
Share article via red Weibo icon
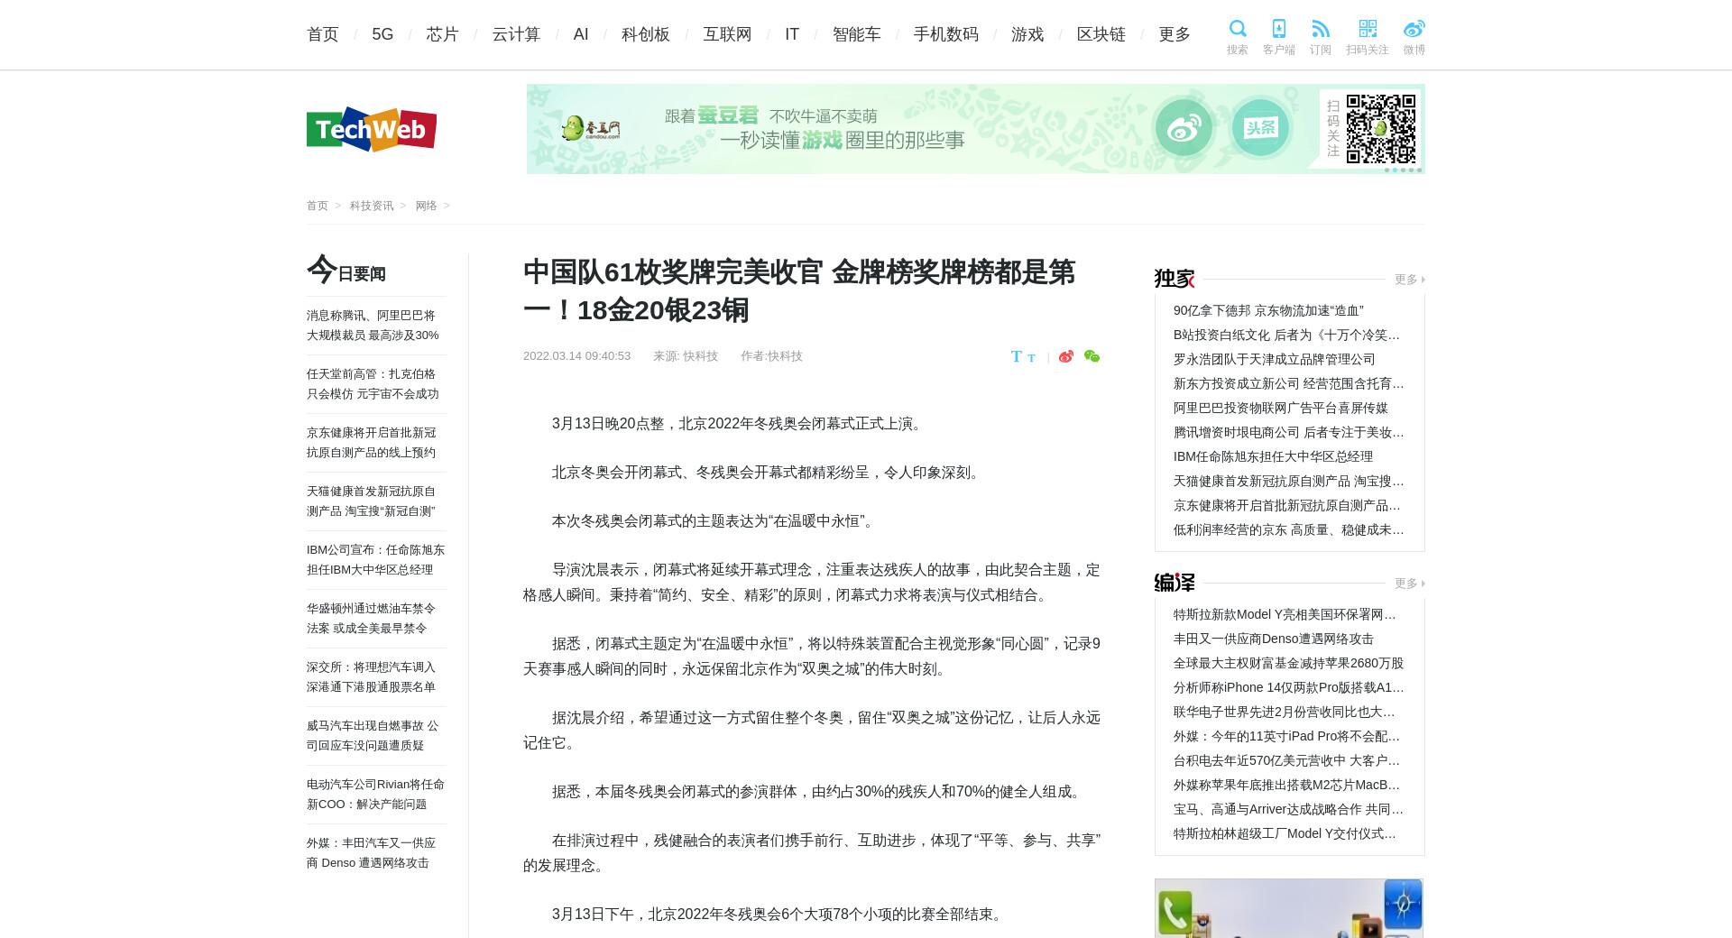1066,356
